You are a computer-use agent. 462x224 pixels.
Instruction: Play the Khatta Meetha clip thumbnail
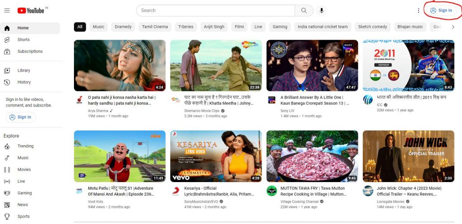tap(216, 65)
